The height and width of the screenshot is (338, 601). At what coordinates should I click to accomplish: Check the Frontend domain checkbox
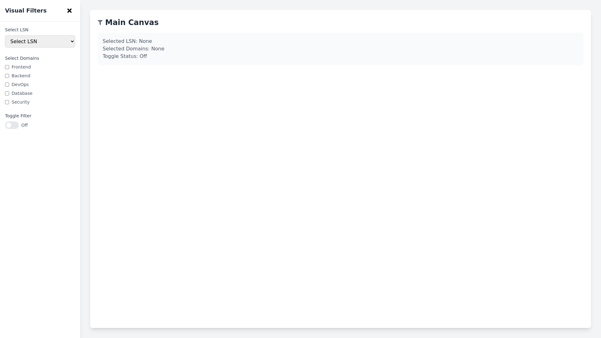pyautogui.click(x=7, y=67)
